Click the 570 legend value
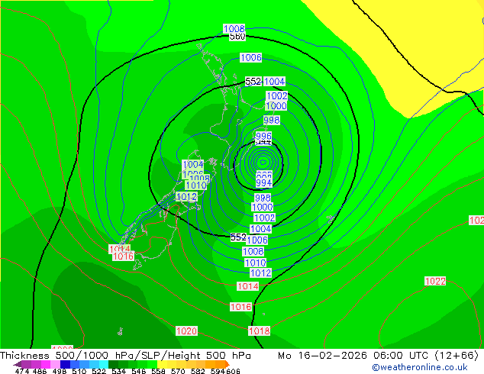The height and width of the screenshot is (374, 484). tap(178, 371)
